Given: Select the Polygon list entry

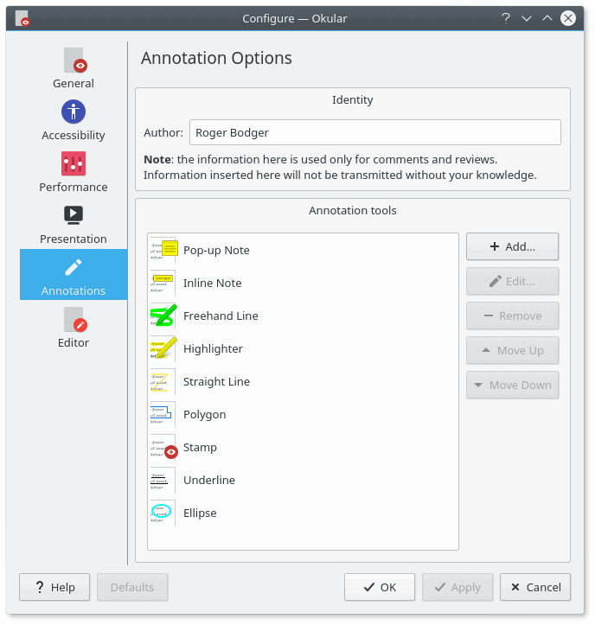Looking at the screenshot, I should 303,415.
